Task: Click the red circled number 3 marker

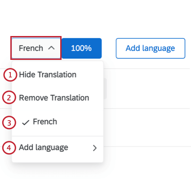Action: click(x=9, y=122)
